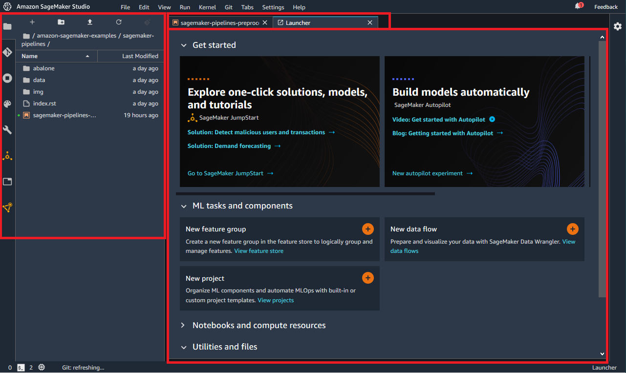Screen dimensions: 626x373
Task: Open the Edit menu
Action: (x=144, y=7)
